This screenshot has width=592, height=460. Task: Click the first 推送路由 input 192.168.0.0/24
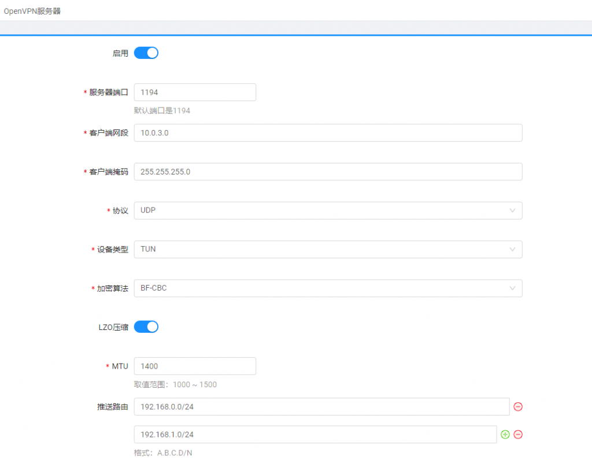point(321,407)
